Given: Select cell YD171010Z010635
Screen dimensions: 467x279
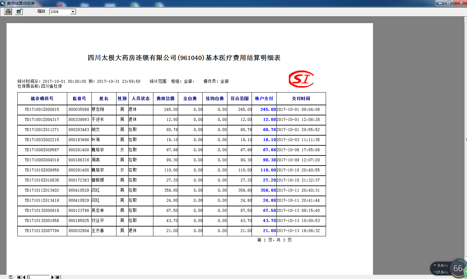Looking at the screenshot, I should 42,180.
